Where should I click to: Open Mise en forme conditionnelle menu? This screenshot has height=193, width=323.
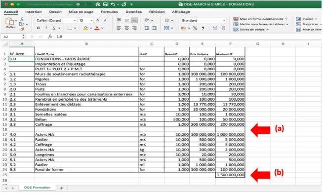coord(260,19)
